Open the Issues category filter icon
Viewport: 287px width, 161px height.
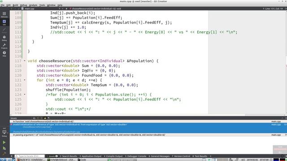[49, 118]
